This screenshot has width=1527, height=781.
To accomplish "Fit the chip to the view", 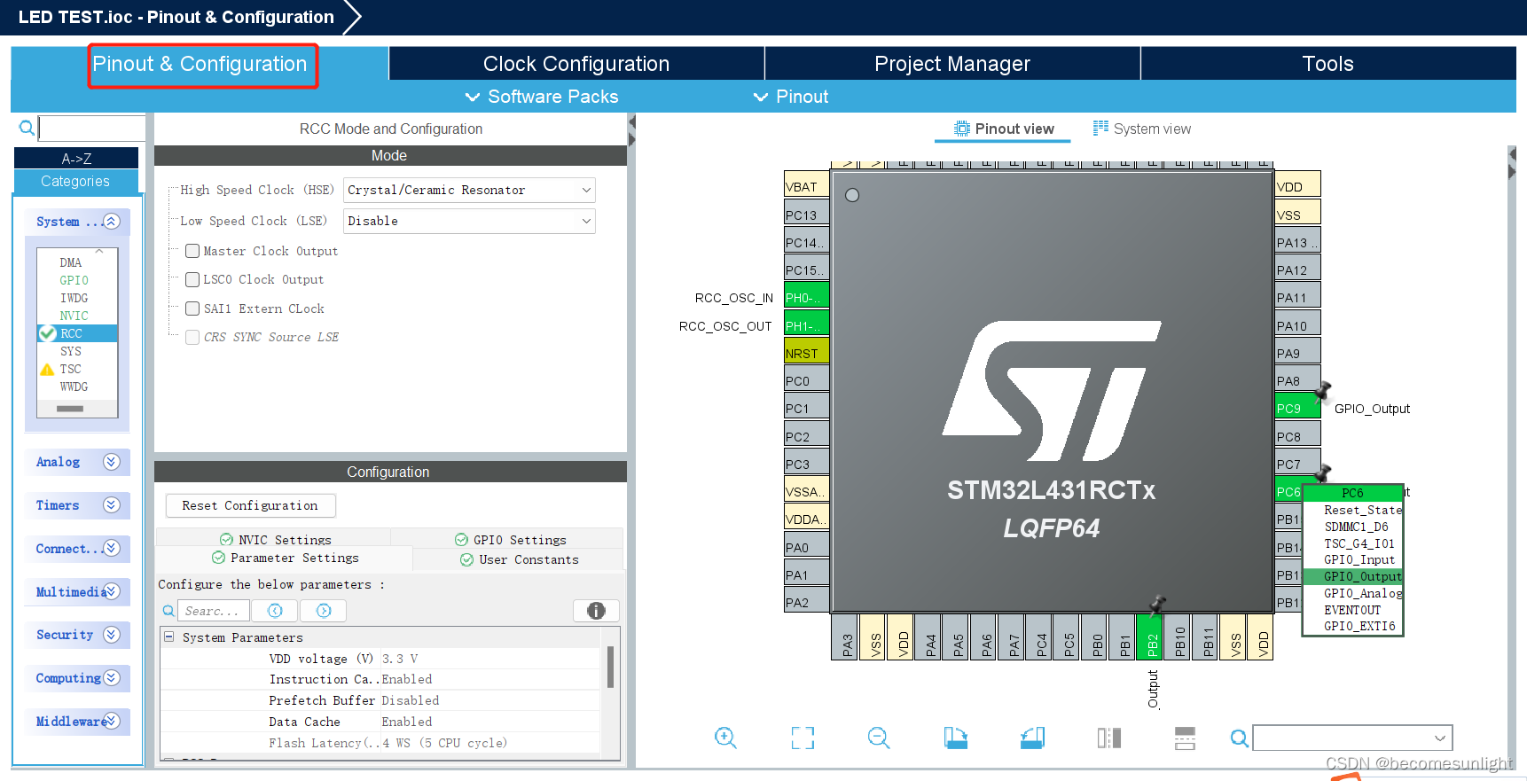I will click(x=803, y=738).
